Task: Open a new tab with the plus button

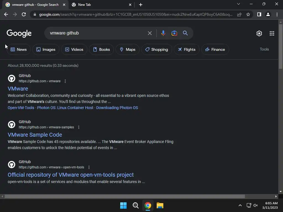Action: coord(141,5)
